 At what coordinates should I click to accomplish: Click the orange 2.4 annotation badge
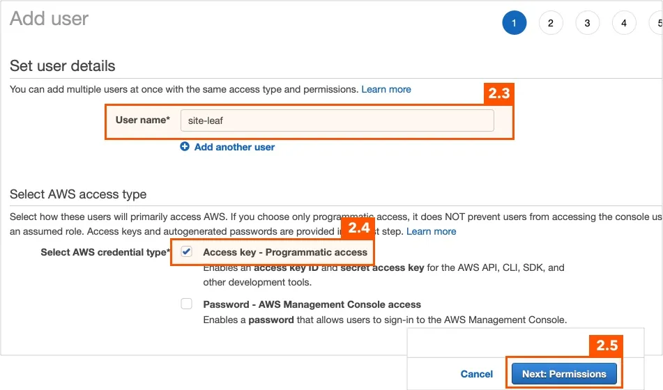[359, 228]
